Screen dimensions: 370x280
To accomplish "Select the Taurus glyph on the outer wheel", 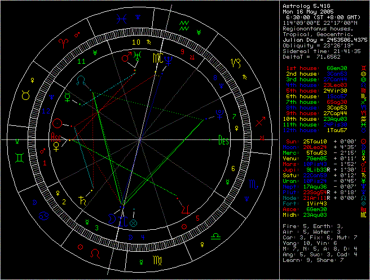I will click(25, 95).
